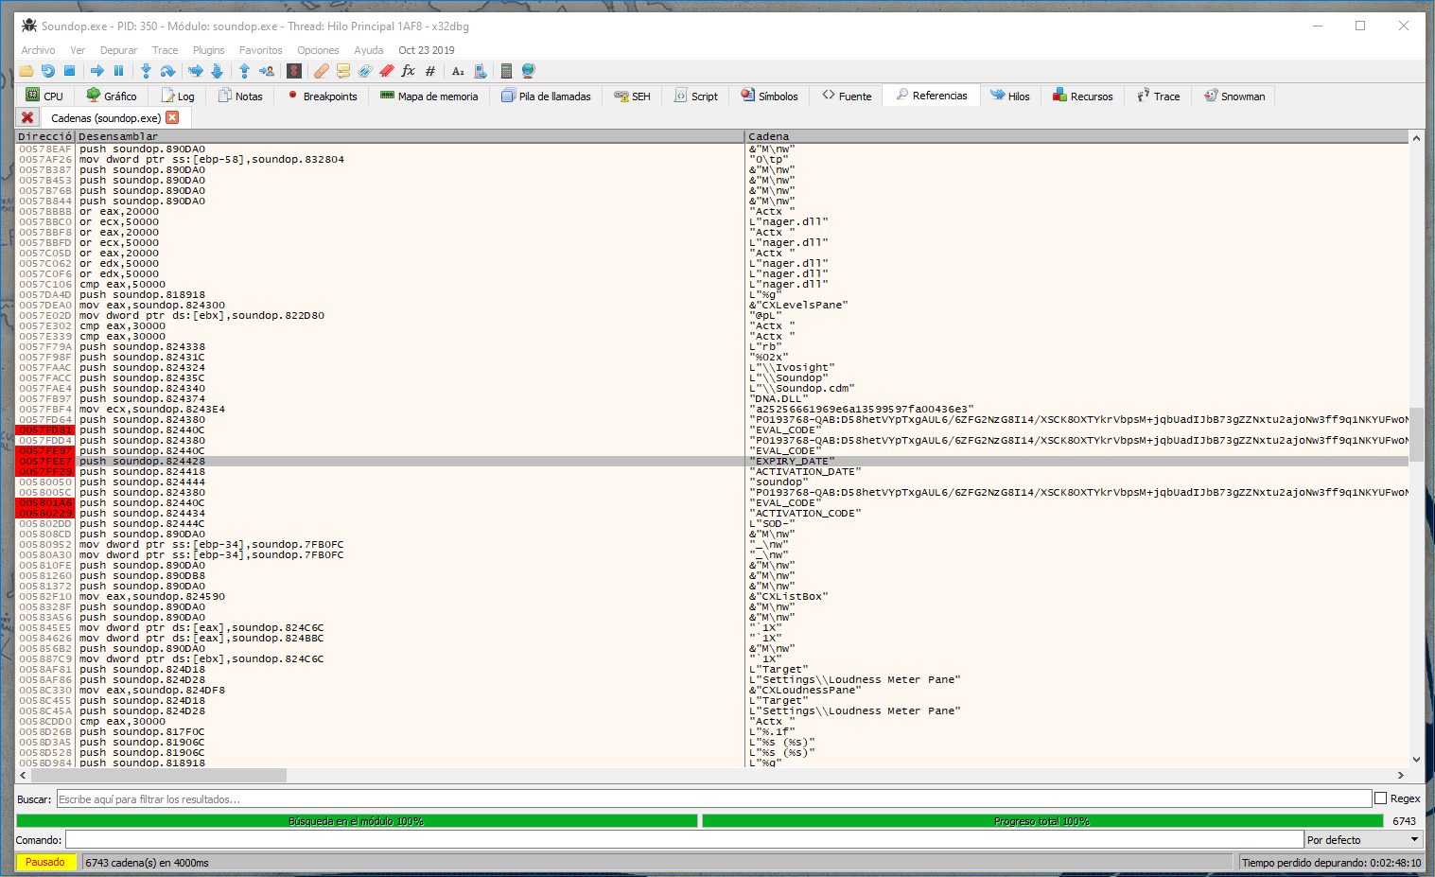Open the Por defecto command dropdown
Screen dimensions: 1435x877
tap(1364, 839)
